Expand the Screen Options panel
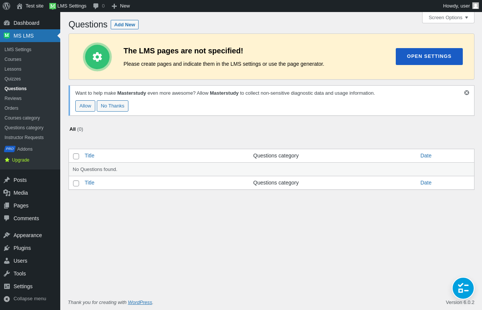The width and height of the screenshot is (482, 310). pos(448,17)
